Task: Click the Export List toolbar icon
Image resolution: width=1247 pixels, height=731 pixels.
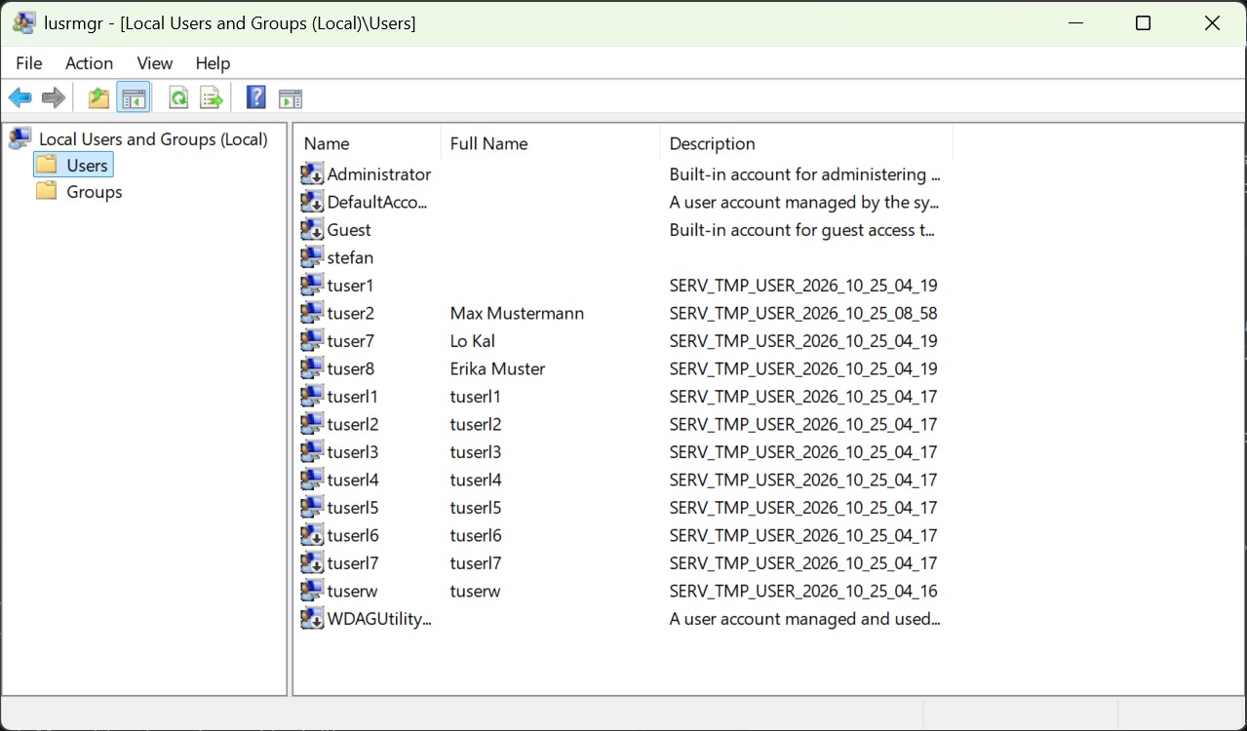Action: 212,97
